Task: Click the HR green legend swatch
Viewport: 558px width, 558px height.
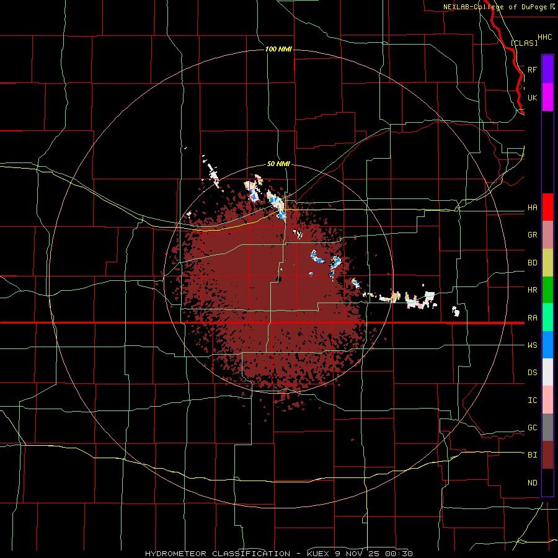Action: click(547, 290)
